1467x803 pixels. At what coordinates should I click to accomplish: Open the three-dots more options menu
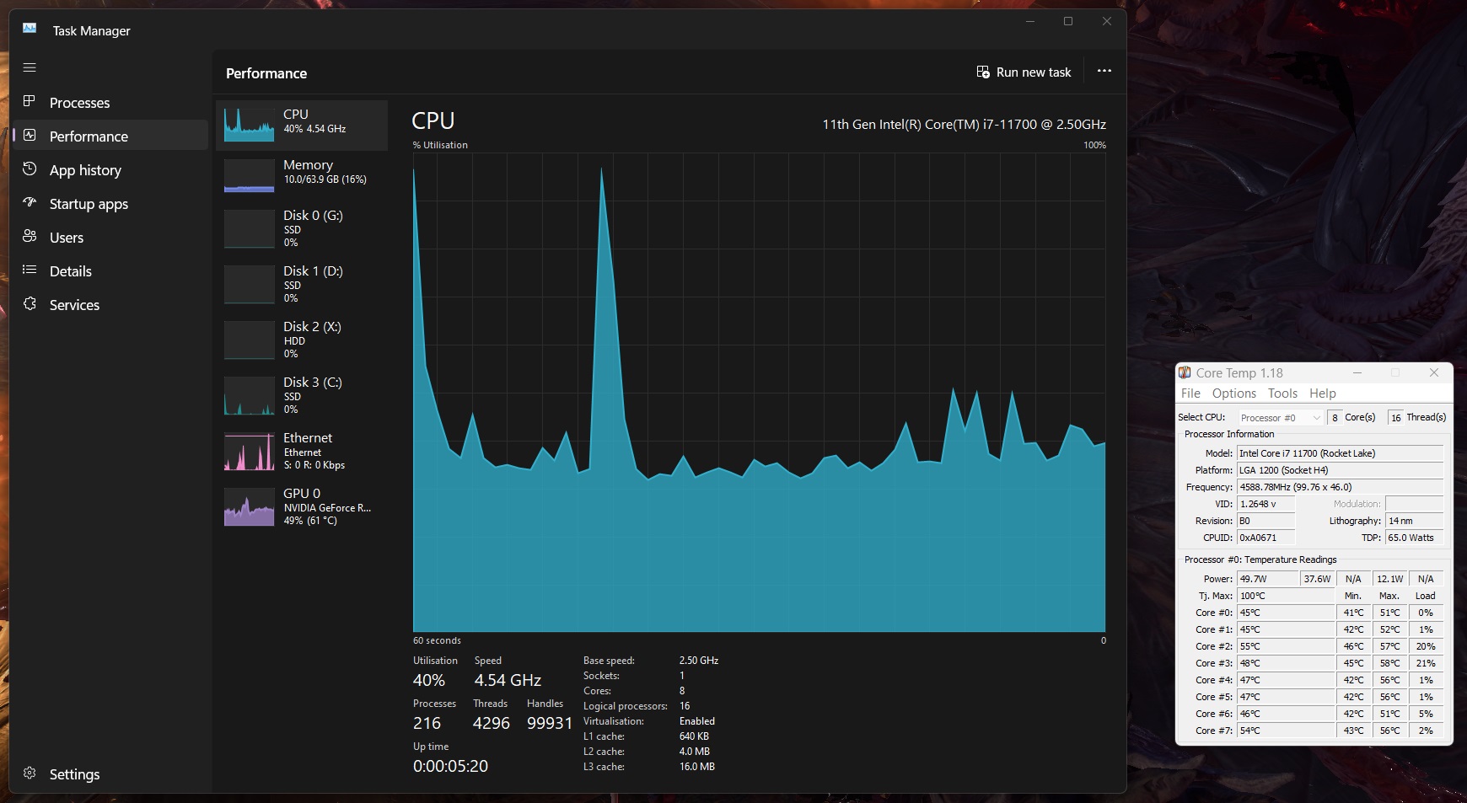1104,72
